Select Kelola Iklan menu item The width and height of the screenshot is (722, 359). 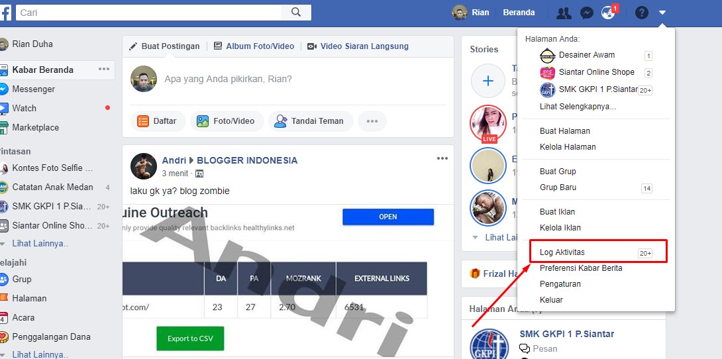[560, 228]
